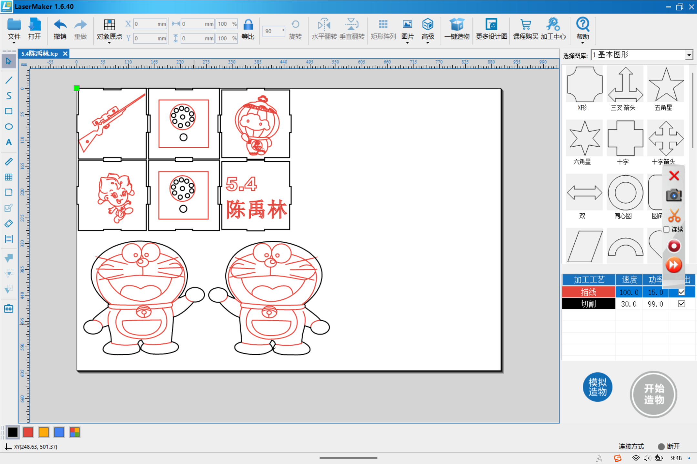Screen dimensions: 697x464
Task: Select the straight line drawing tool
Action: (9, 80)
